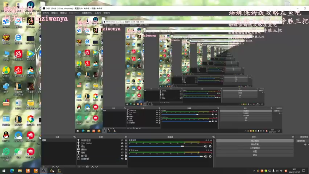
Task: Unlock the 显示器 source
Action: click(126, 155)
